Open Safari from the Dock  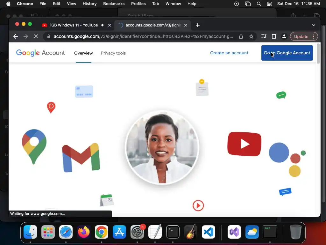pos(66,232)
